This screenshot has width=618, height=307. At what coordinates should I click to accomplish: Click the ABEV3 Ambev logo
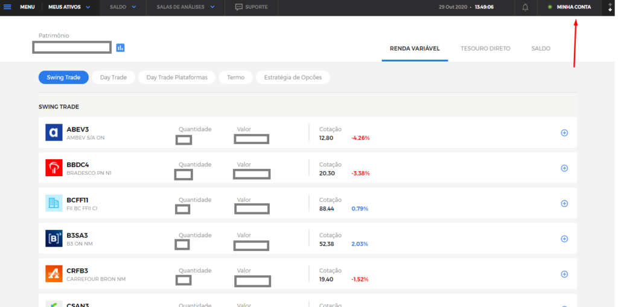[54, 133]
